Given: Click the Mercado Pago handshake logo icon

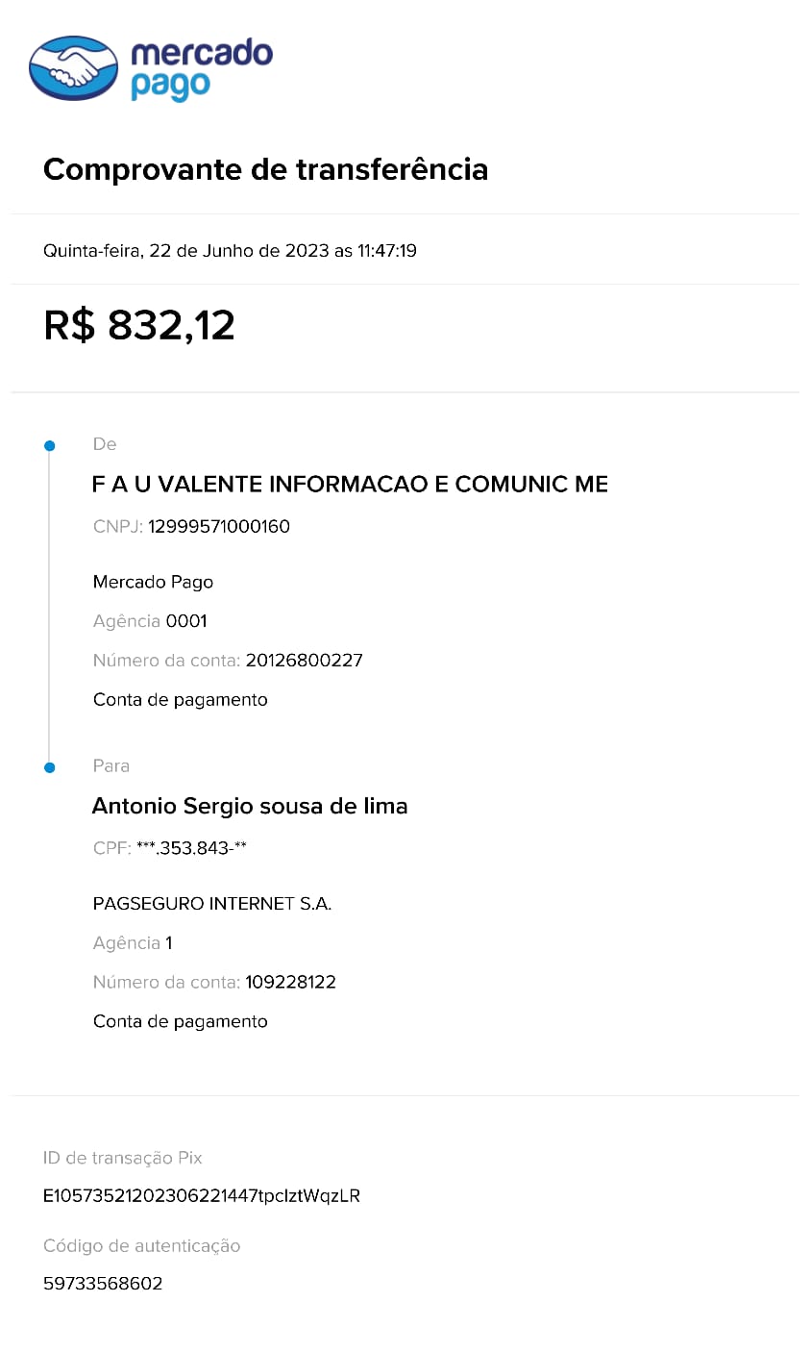Looking at the screenshot, I should coord(74,68).
